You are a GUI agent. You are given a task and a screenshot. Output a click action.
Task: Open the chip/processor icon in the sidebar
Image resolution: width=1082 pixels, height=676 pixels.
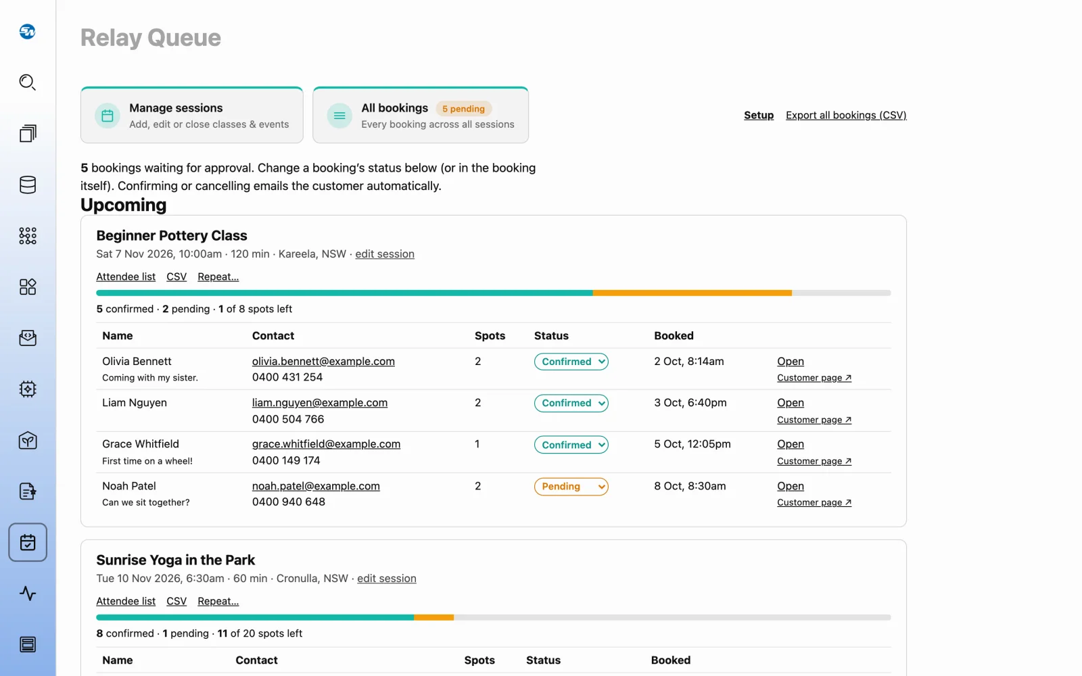tap(28, 389)
